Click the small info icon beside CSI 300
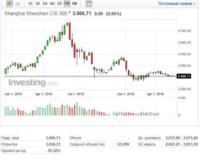This screenshot has height=158, width=200. pos(70,12)
